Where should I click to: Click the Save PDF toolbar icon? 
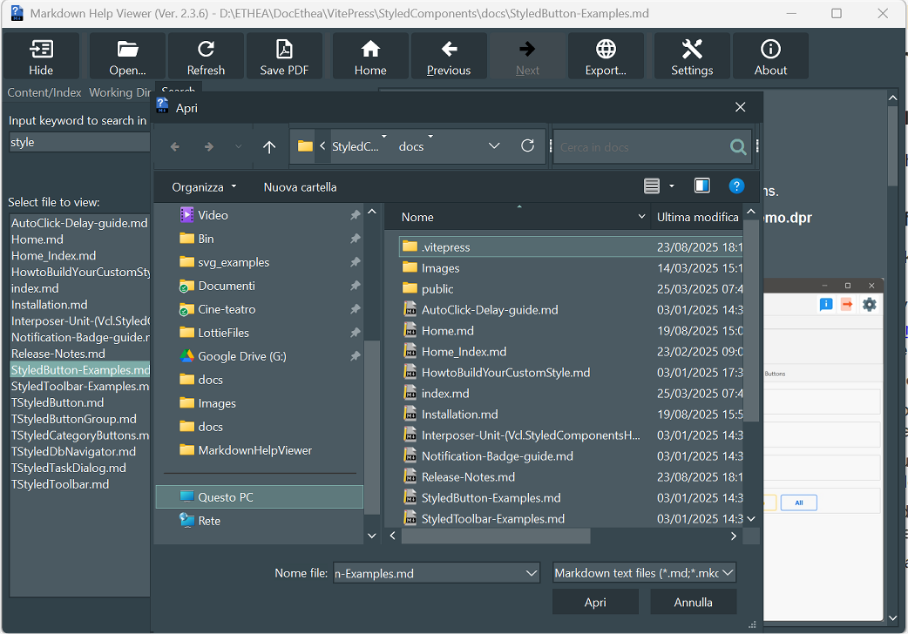pyautogui.click(x=284, y=57)
